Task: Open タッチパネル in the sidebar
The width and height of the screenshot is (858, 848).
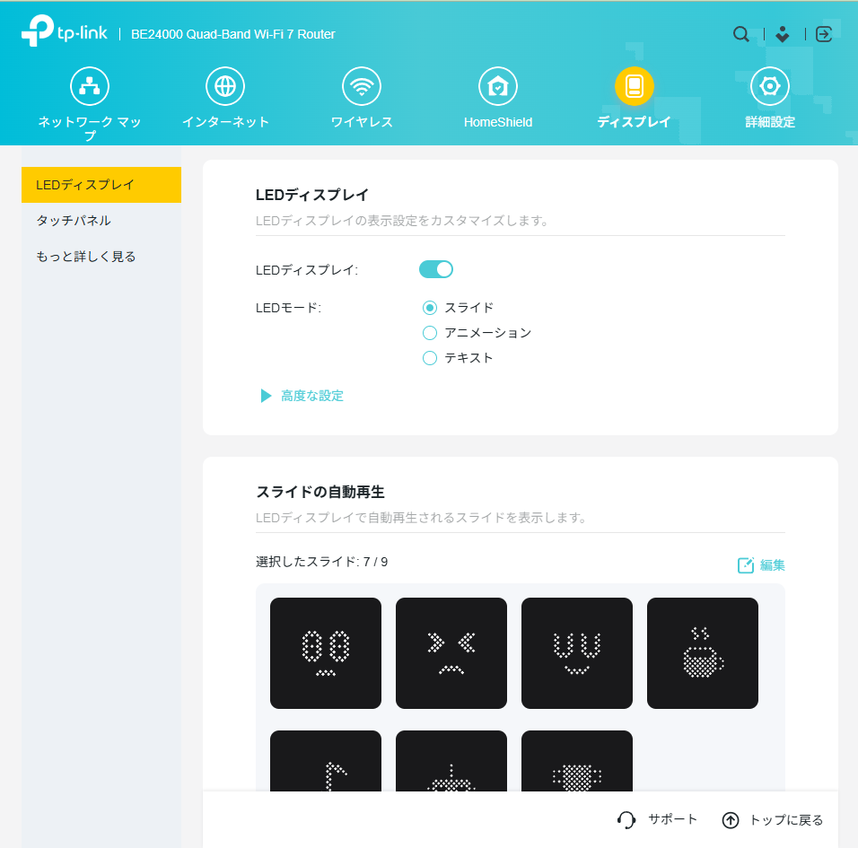Action: 101,221
